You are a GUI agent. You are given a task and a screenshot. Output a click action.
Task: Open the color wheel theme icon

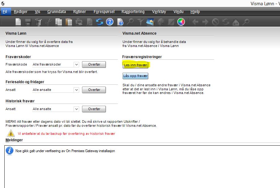click(x=181, y=22)
